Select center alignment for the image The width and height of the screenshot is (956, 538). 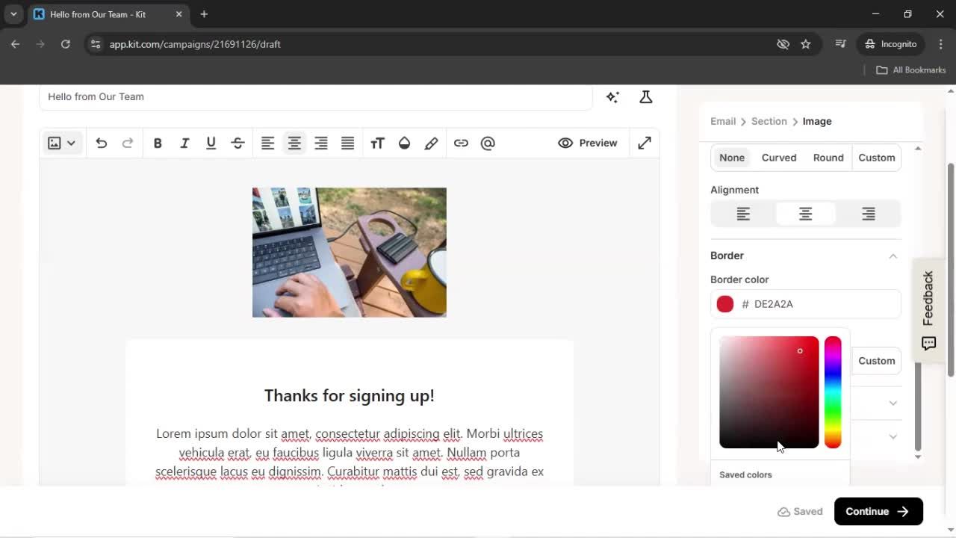[x=806, y=214]
